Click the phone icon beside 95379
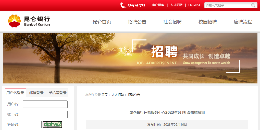This screenshot has width=260, height=130. [x=123, y=5]
